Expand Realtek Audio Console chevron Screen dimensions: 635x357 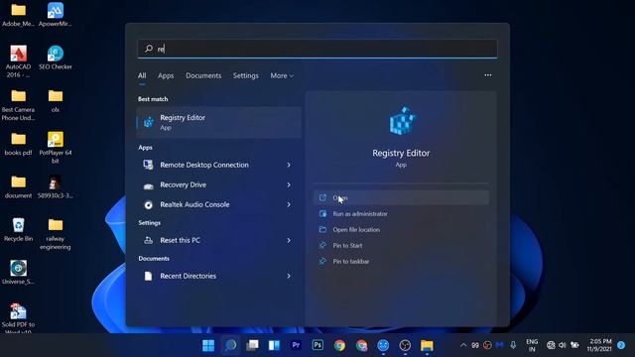289,204
